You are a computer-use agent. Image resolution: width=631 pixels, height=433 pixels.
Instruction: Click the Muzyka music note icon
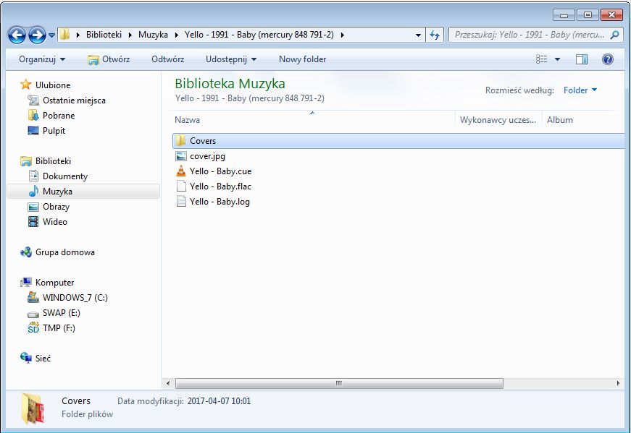pyautogui.click(x=33, y=191)
